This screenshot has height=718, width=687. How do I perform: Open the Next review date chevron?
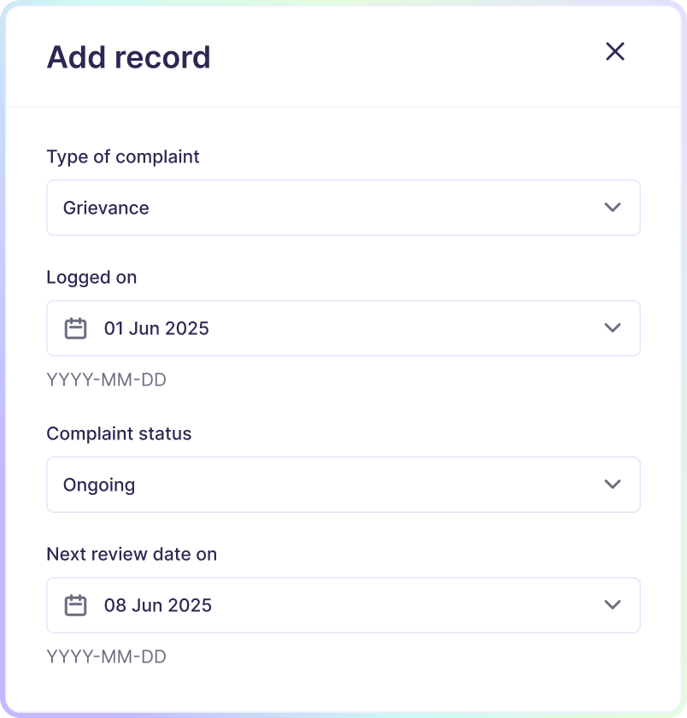pyautogui.click(x=612, y=605)
